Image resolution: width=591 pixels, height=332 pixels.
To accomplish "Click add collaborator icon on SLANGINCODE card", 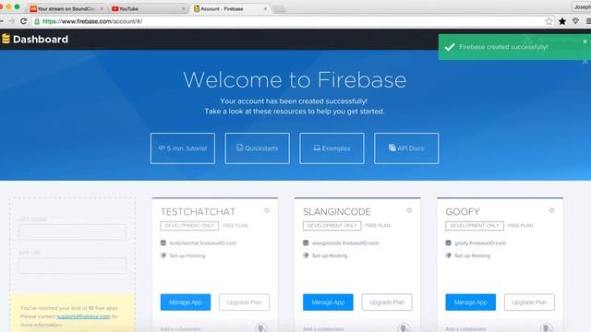I will click(x=404, y=328).
